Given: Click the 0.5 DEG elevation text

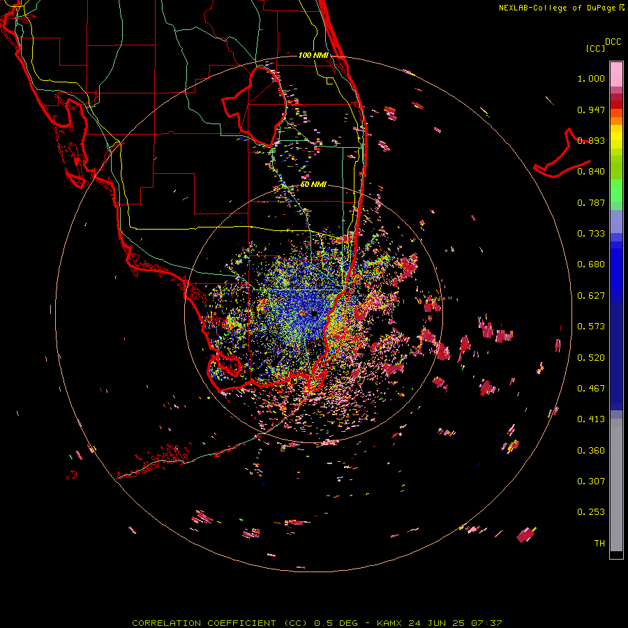Looking at the screenshot, I should coord(337,623).
